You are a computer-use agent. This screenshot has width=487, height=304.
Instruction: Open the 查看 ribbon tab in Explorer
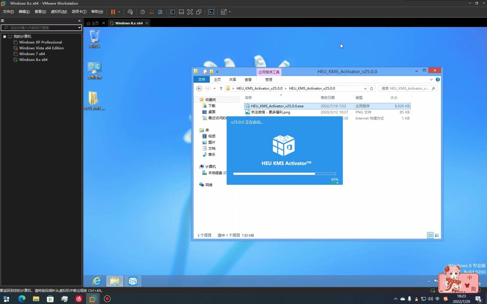click(248, 80)
